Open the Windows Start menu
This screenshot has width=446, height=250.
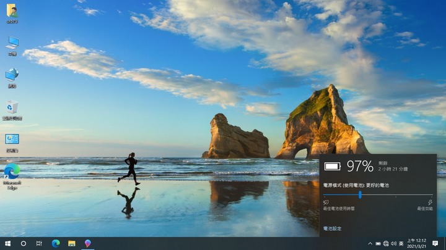(7, 243)
